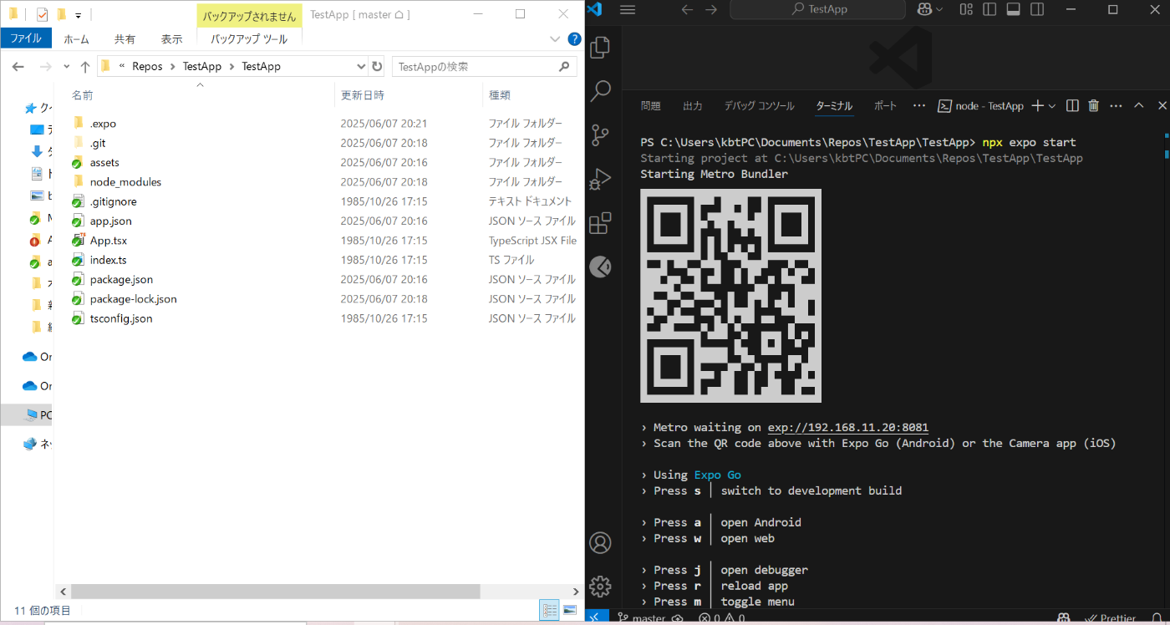The height and width of the screenshot is (625, 1170).
Task: Expand the Explorer ribbon chevron
Action: 555,38
